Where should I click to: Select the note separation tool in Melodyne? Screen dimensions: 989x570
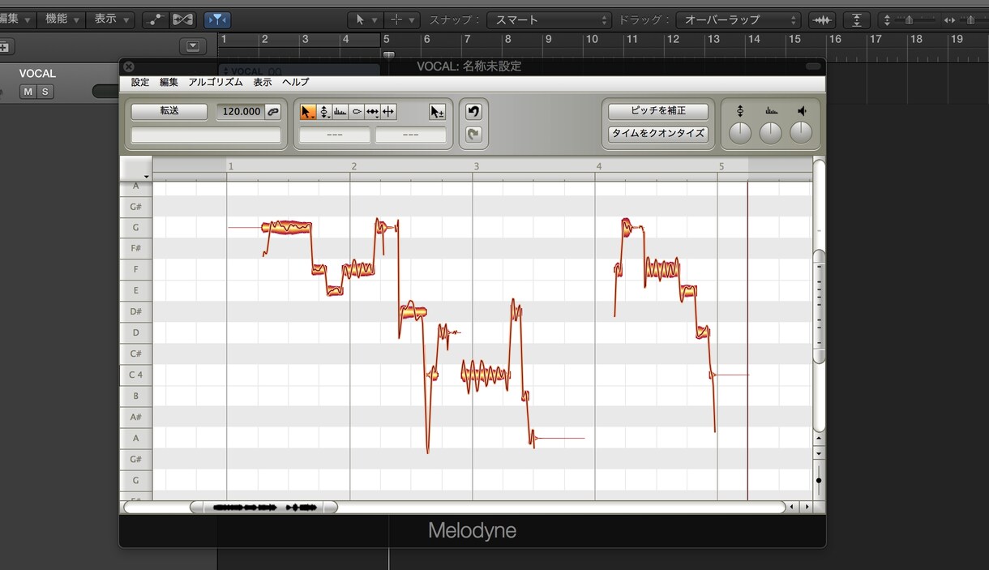click(388, 112)
